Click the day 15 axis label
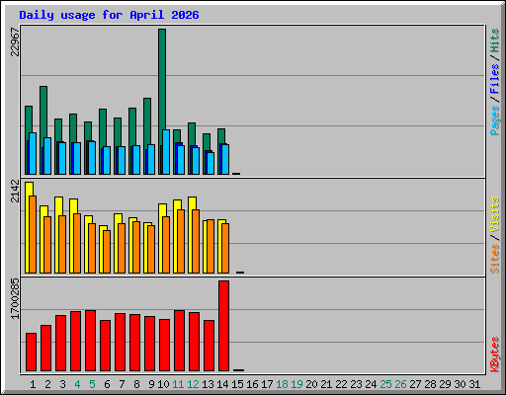506x395 pixels. (237, 384)
